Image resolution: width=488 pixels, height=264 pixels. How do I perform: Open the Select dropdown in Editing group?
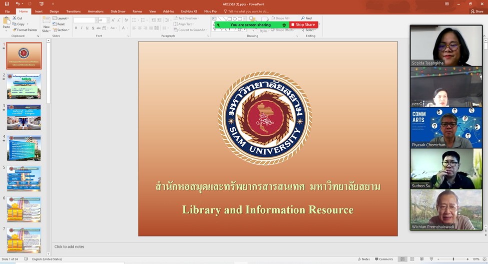tap(309, 30)
